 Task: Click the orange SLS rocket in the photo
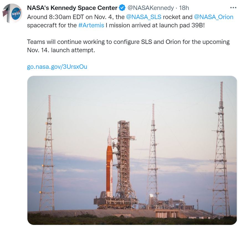109,169
